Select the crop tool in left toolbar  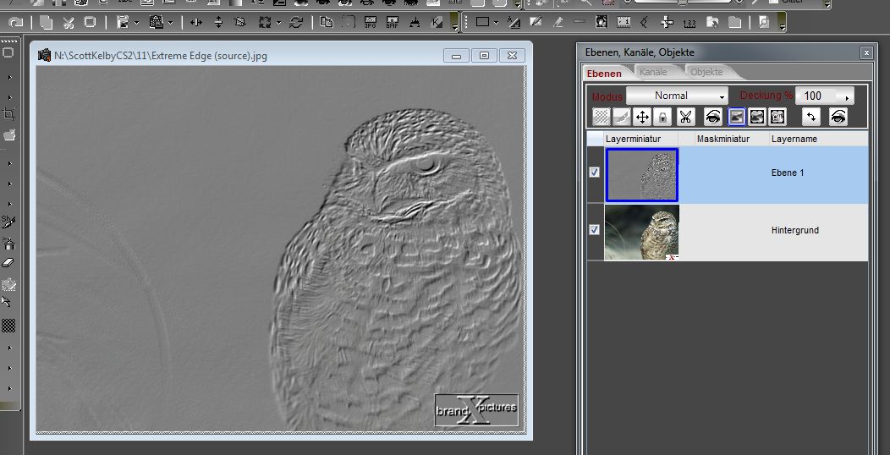(8, 113)
